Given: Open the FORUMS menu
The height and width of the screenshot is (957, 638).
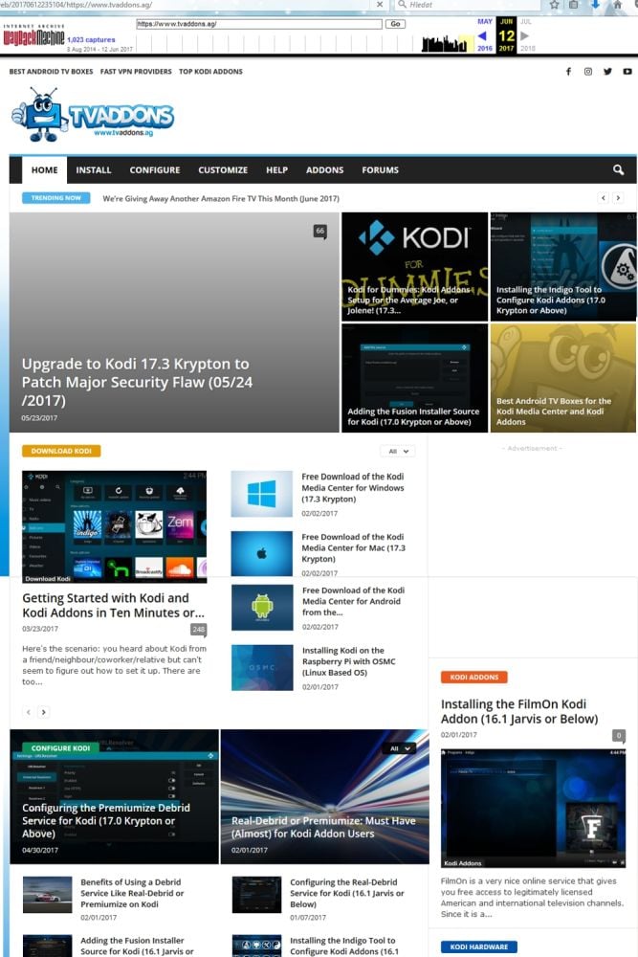Looking at the screenshot, I should click(x=380, y=169).
